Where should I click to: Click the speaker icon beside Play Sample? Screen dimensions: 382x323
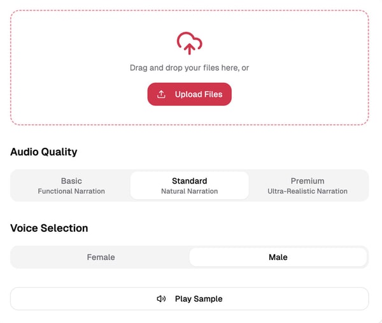(161, 299)
